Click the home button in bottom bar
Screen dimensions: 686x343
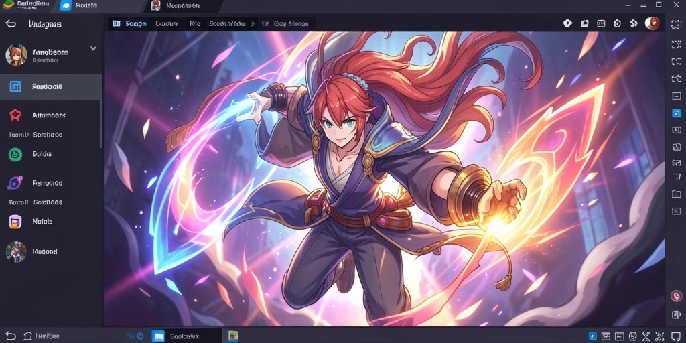click(28, 336)
